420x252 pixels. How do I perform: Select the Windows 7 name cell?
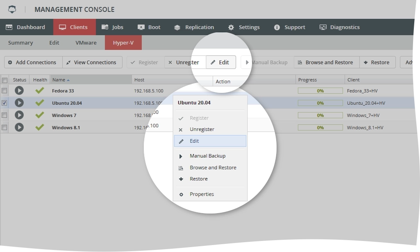click(x=64, y=115)
